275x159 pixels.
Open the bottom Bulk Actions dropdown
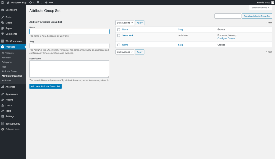pyautogui.click(x=125, y=52)
